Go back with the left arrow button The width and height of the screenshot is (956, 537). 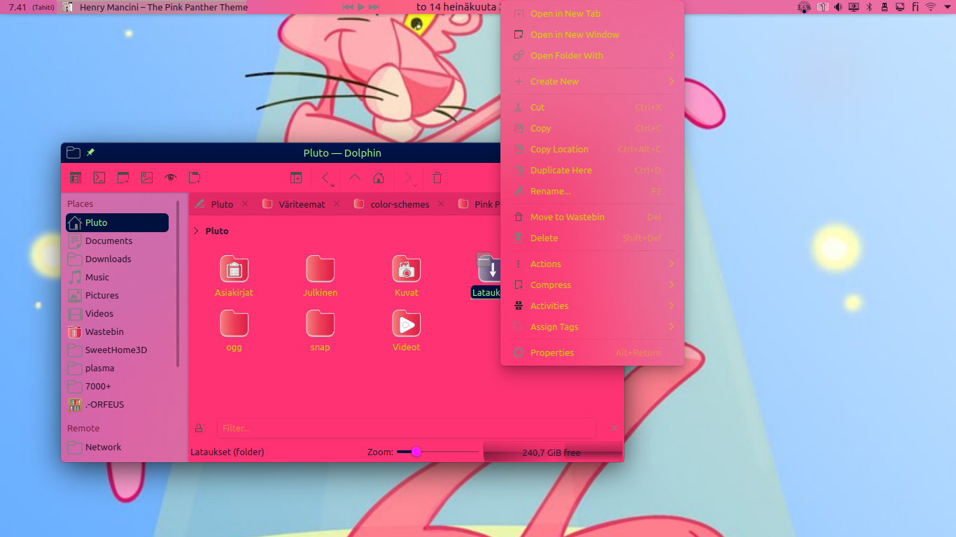(325, 178)
